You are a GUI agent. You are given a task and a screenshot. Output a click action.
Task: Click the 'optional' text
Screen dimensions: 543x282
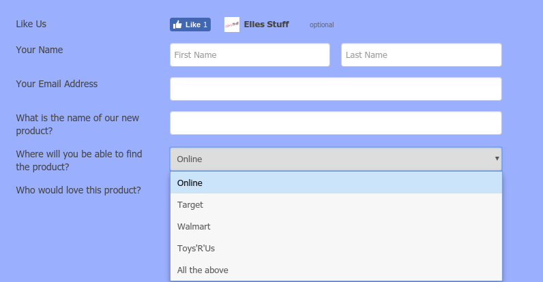(x=322, y=25)
